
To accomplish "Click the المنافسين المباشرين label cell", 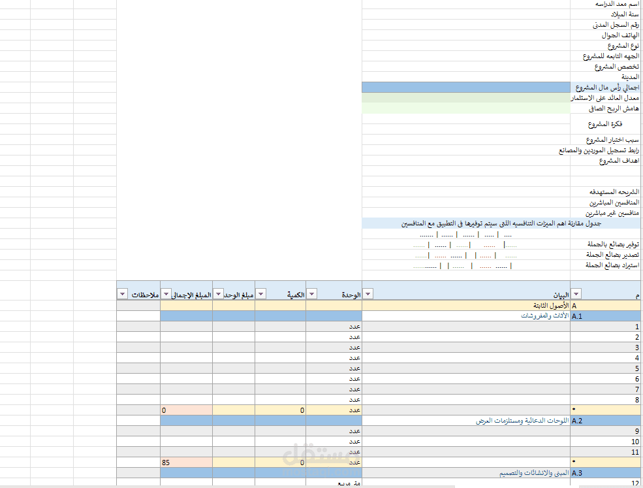I will [x=605, y=203].
